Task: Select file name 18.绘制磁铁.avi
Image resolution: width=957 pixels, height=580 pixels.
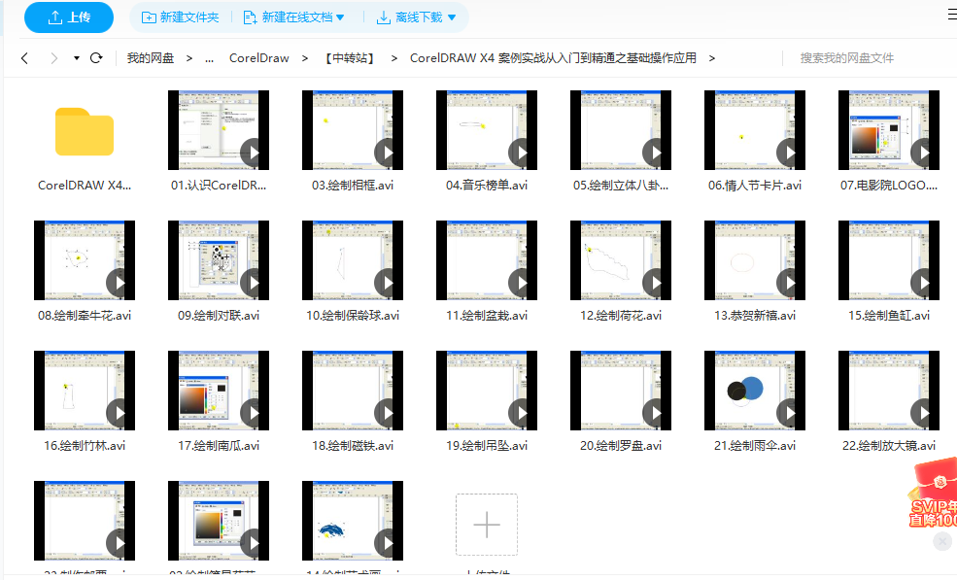Action: (353, 446)
